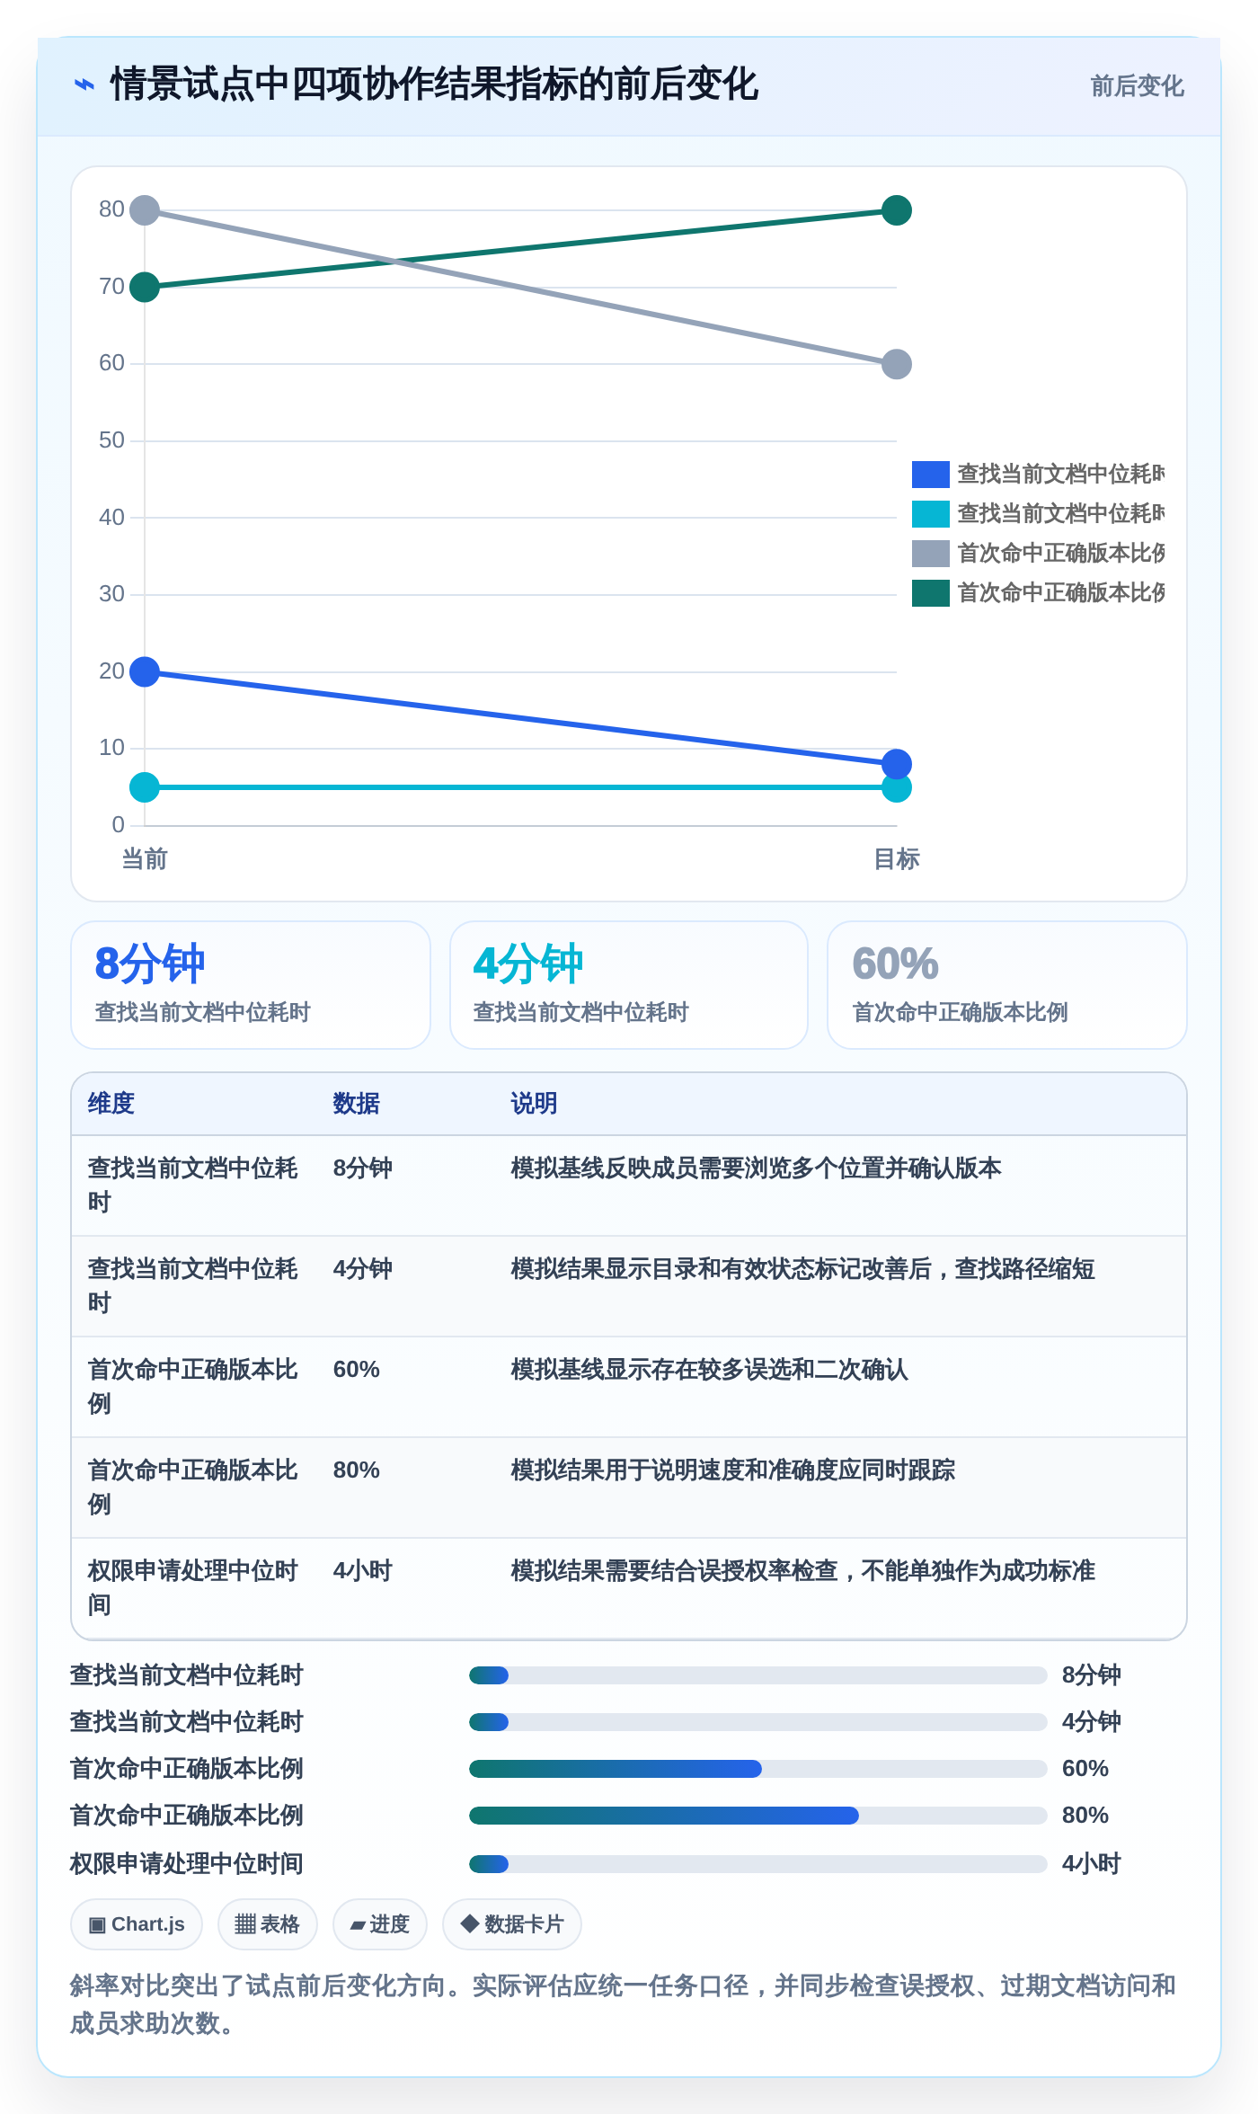
Task: Select the 进度 chip
Action: pyautogui.click(x=380, y=1924)
